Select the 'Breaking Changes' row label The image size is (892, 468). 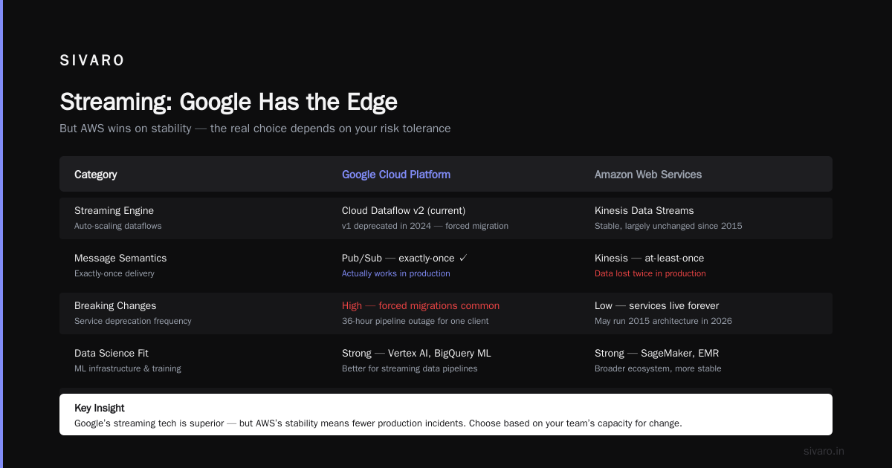coord(116,306)
